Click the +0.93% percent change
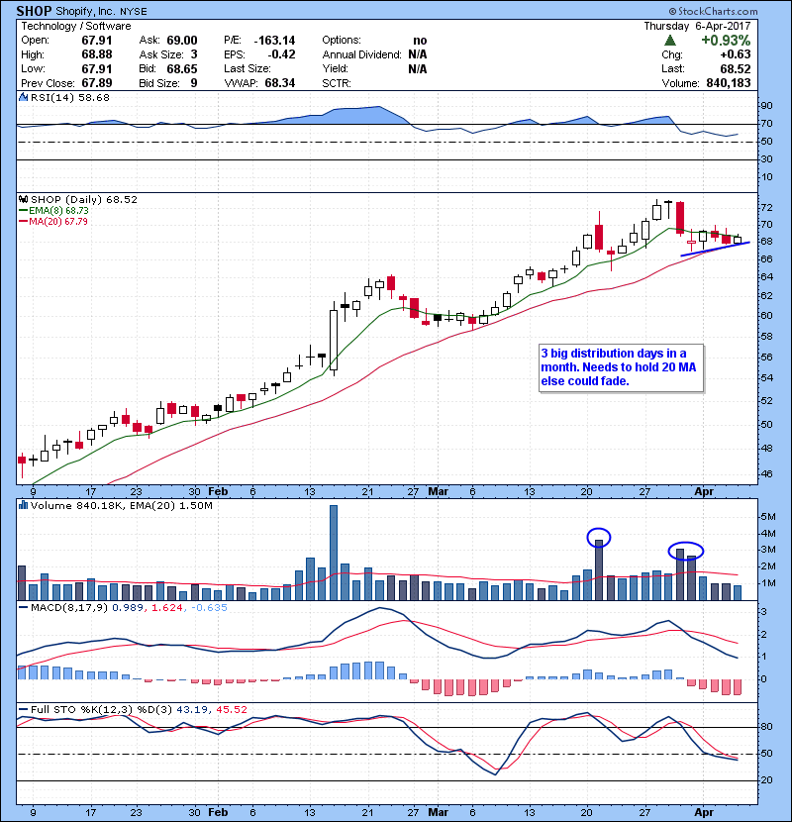 point(726,41)
